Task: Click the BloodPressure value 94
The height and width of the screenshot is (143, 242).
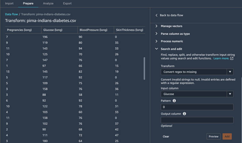Action: coord(80,48)
